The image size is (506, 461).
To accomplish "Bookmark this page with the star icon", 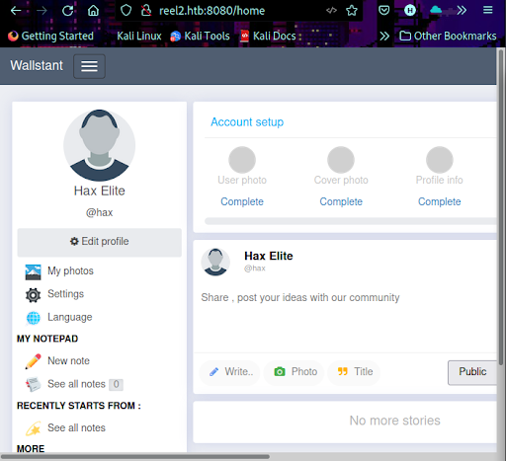I will (x=352, y=11).
